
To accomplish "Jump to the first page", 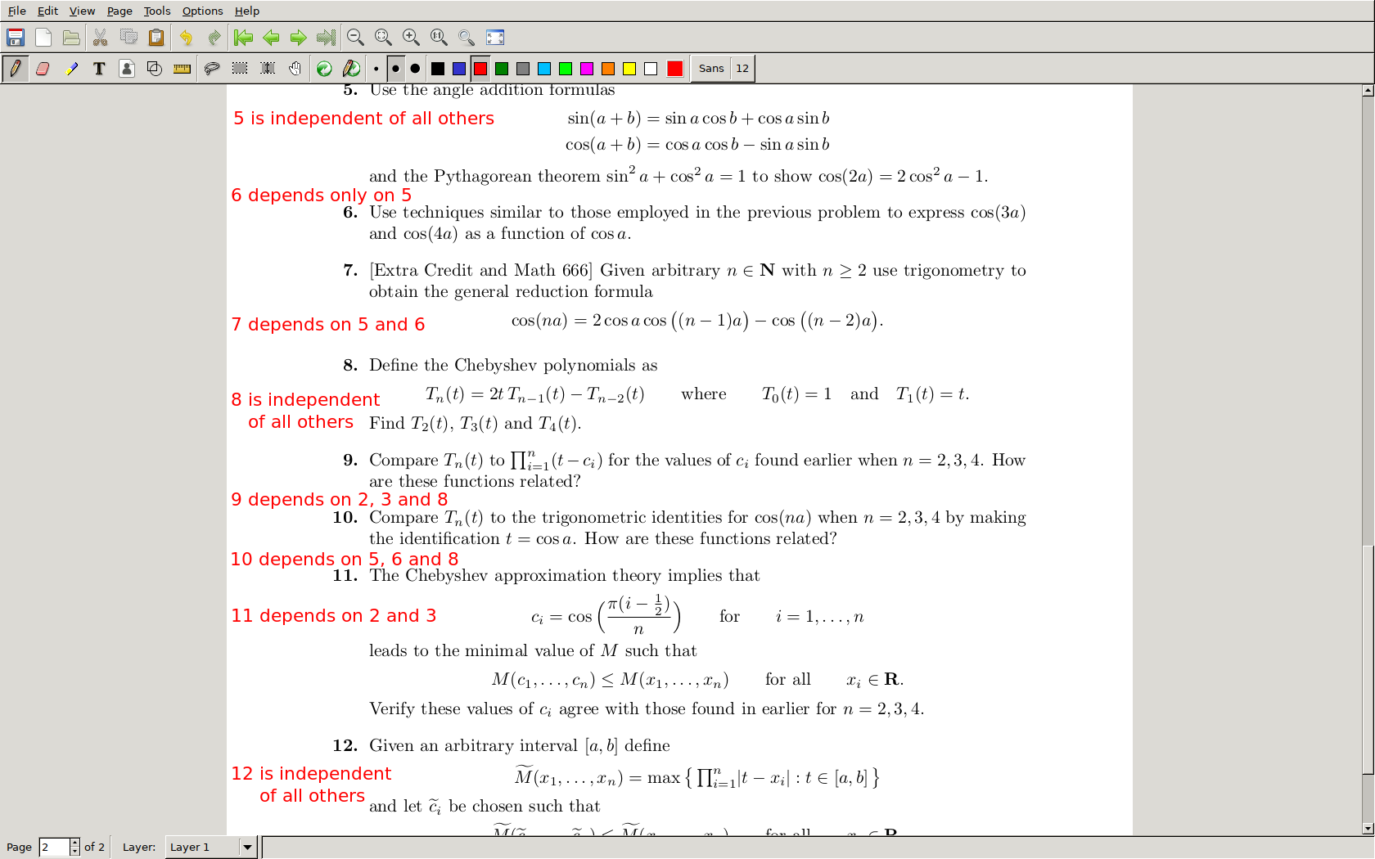I will click(x=243, y=38).
